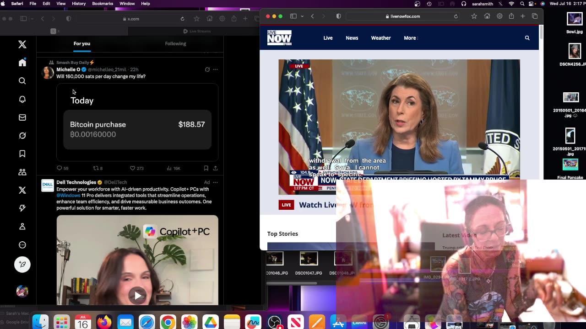Click the @Windows mention in Dell ad
This screenshot has height=329, width=586.
click(x=68, y=195)
